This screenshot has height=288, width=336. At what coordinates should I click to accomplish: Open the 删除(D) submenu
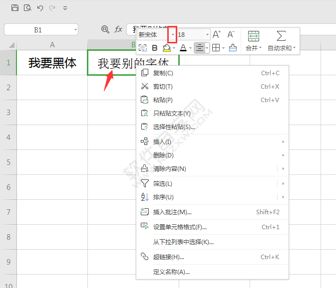point(212,155)
